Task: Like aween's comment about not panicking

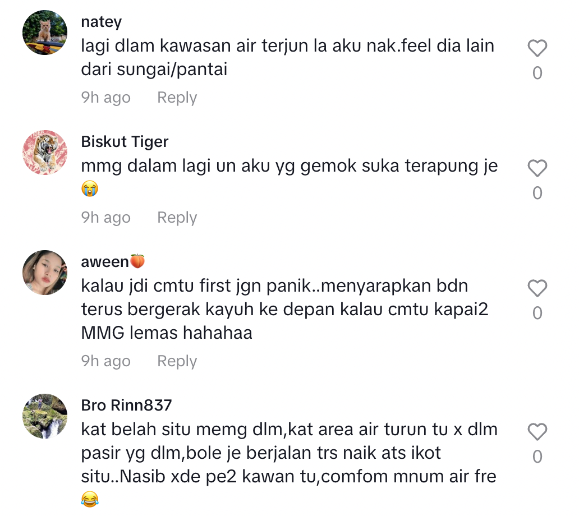Action: point(537,289)
